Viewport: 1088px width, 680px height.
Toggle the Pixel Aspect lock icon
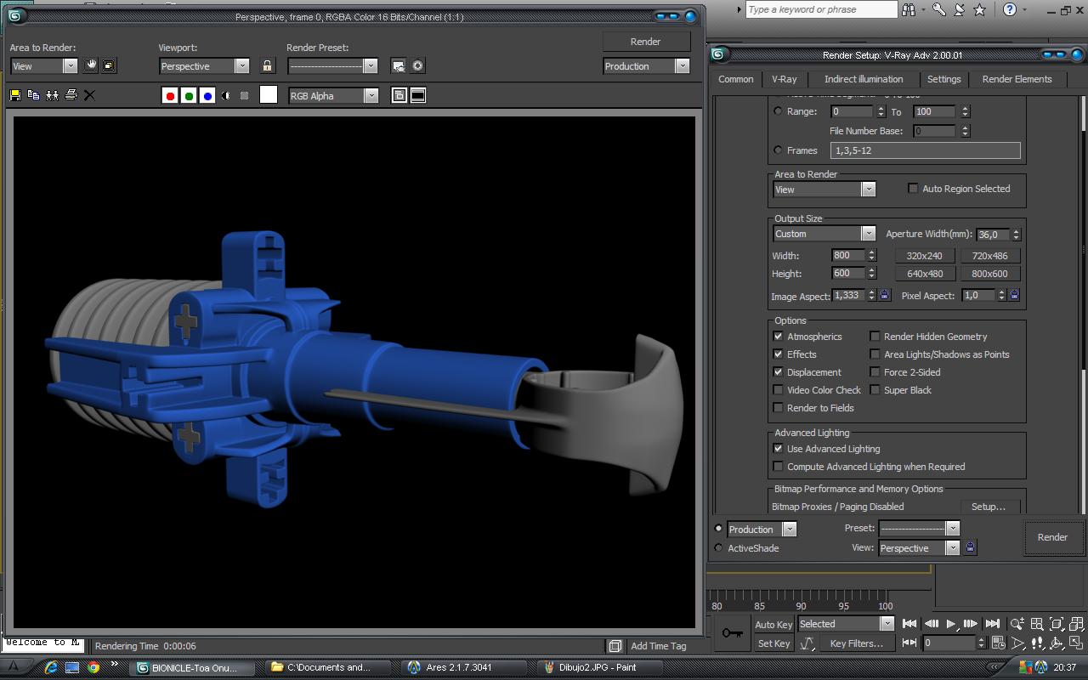(1014, 295)
